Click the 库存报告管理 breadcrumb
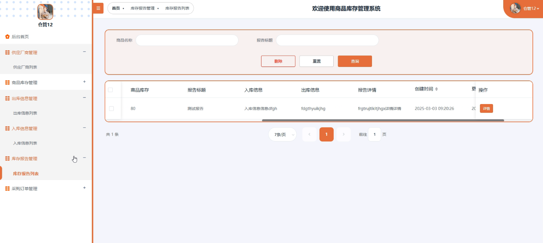543x243 pixels. pyautogui.click(x=143, y=8)
